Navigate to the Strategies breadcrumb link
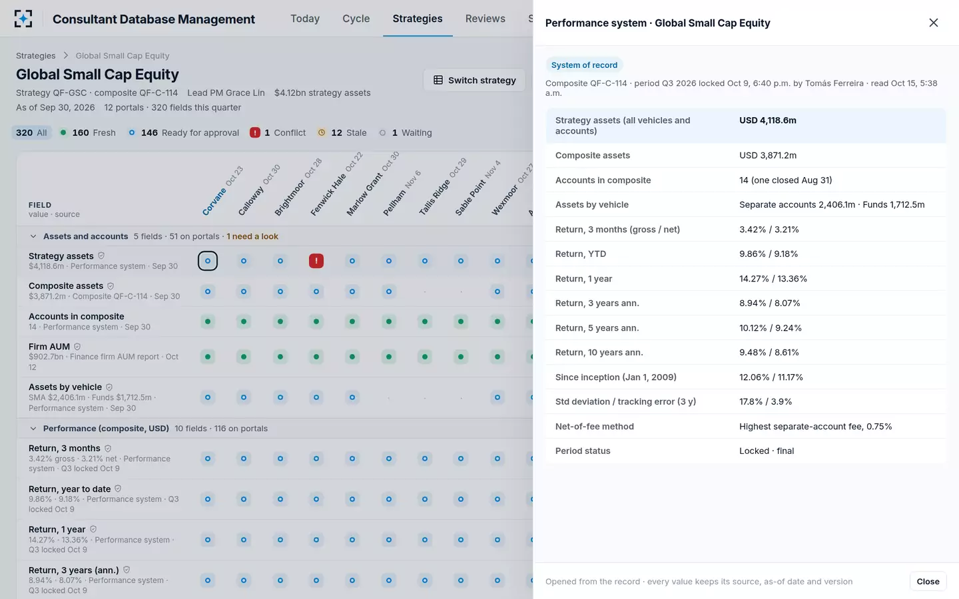The width and height of the screenshot is (959, 599). point(36,56)
